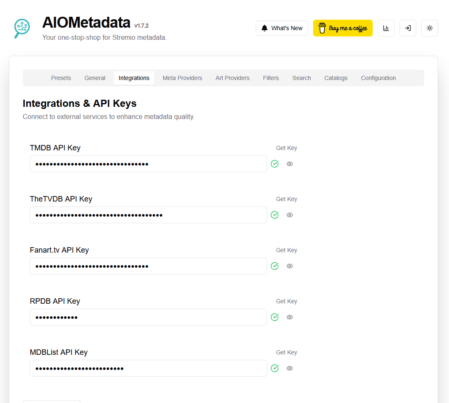Toggle the light theme sun icon
Image resolution: width=449 pixels, height=403 pixels.
click(x=429, y=28)
